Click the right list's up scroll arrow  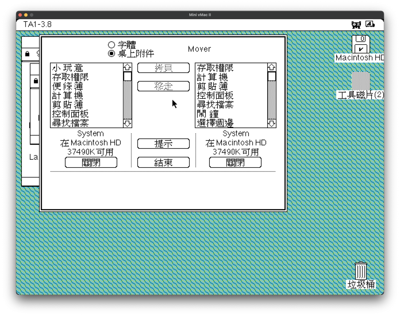(x=271, y=68)
